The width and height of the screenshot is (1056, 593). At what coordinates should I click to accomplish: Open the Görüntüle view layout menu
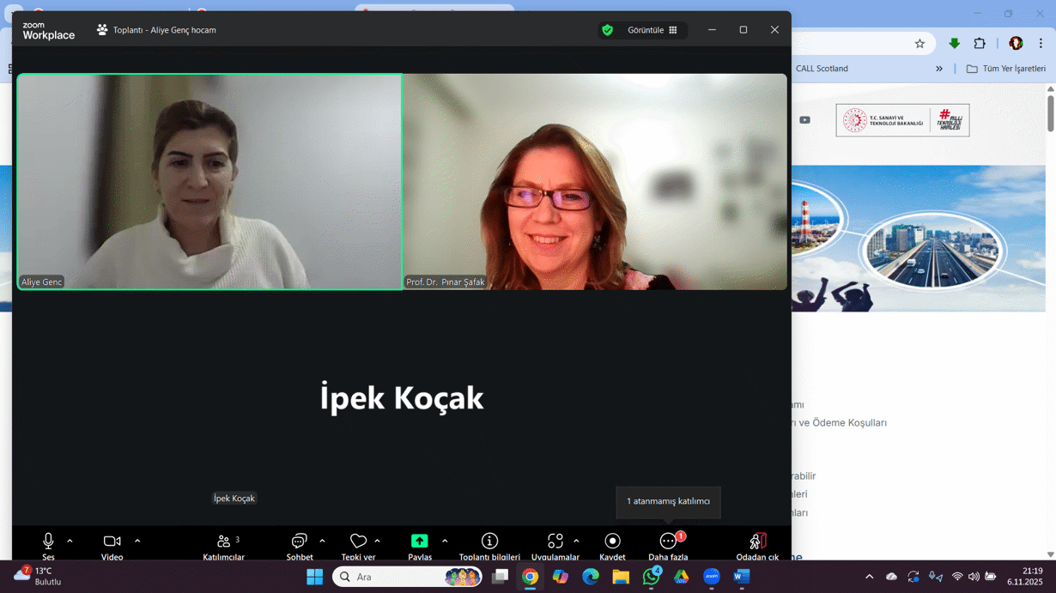click(x=652, y=30)
